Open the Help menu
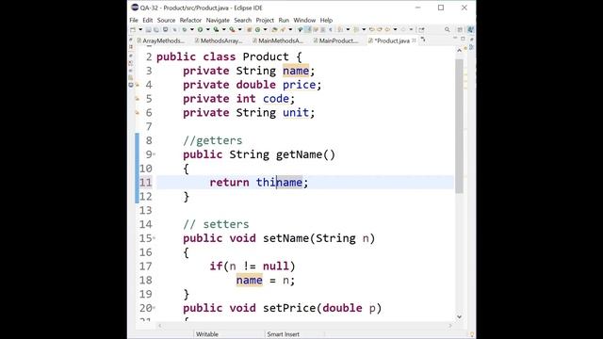This screenshot has height=339, width=603. 326,20
